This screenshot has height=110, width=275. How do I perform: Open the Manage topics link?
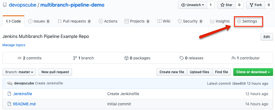pos(14,45)
